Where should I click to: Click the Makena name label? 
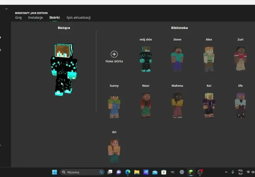pos(177,86)
